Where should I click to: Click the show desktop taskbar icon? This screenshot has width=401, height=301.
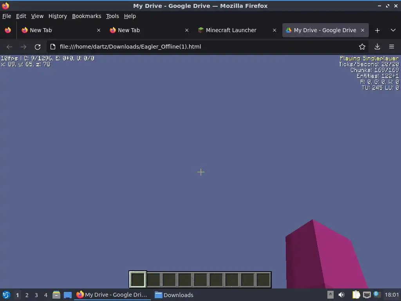(x=67, y=295)
